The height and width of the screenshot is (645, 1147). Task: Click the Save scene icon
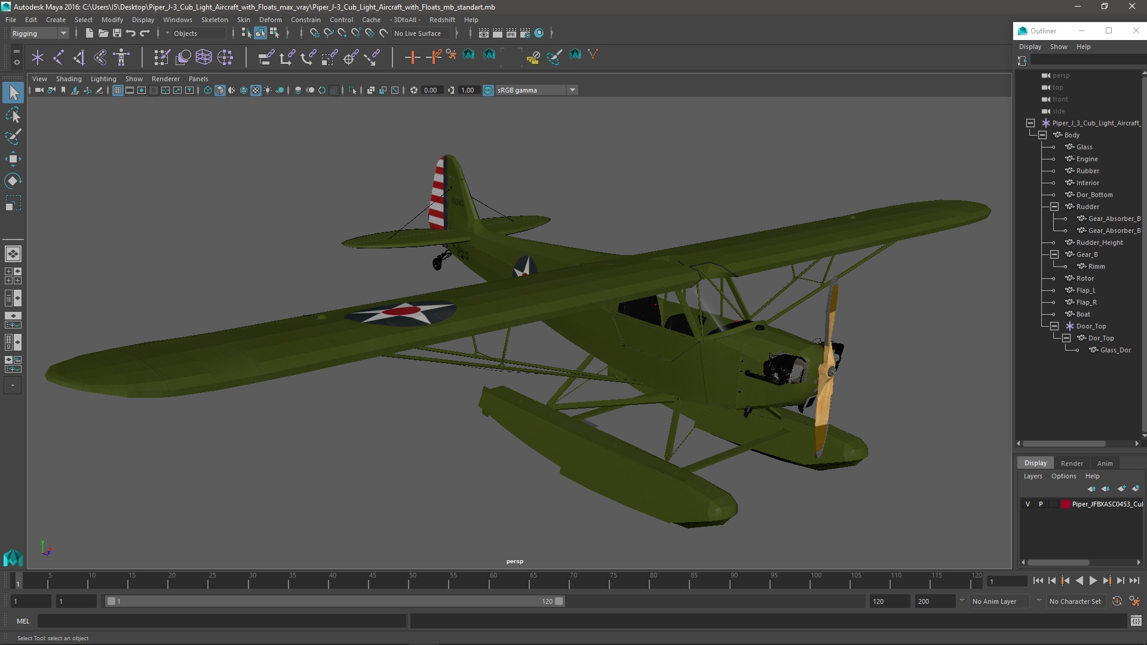117,33
